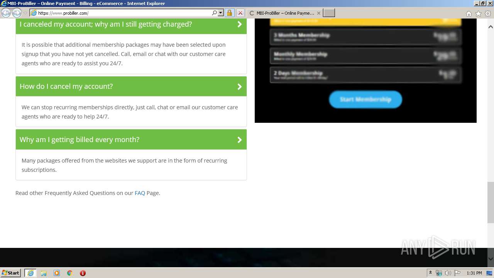494x278 pixels.
Task: Open the Windows Start menu
Action: [x=11, y=273]
